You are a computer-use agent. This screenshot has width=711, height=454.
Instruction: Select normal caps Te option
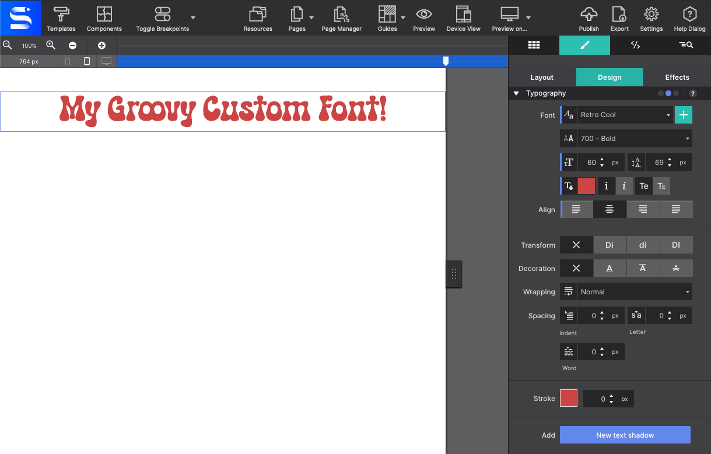pyautogui.click(x=644, y=186)
